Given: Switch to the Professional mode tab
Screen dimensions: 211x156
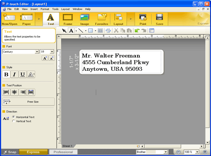Looking at the screenshot, I should click(x=63, y=152).
